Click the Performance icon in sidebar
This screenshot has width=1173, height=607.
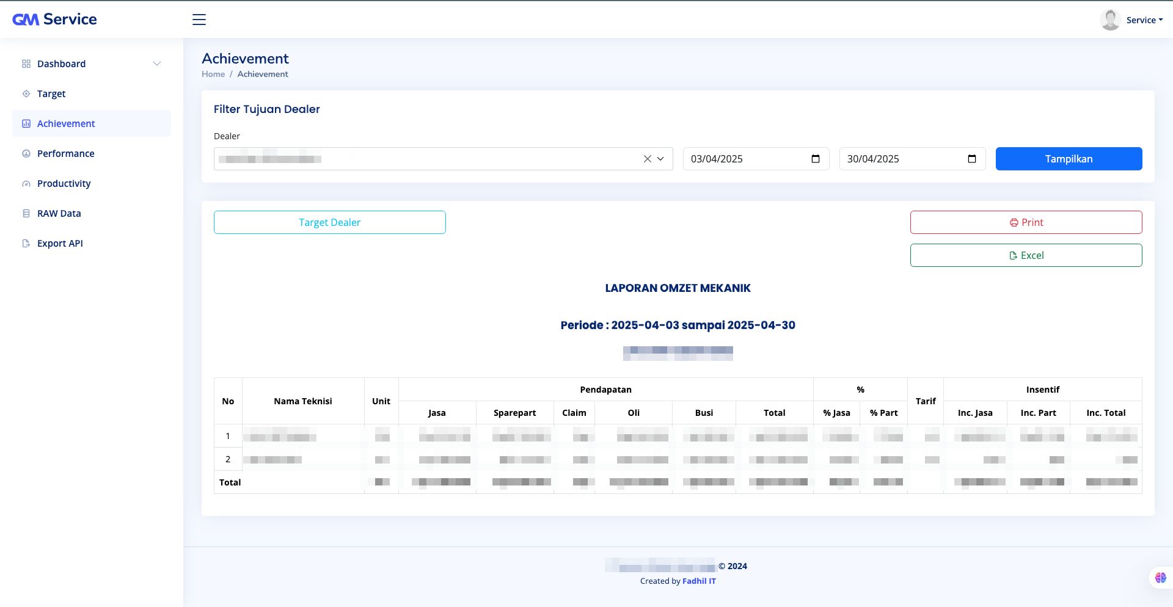click(26, 154)
